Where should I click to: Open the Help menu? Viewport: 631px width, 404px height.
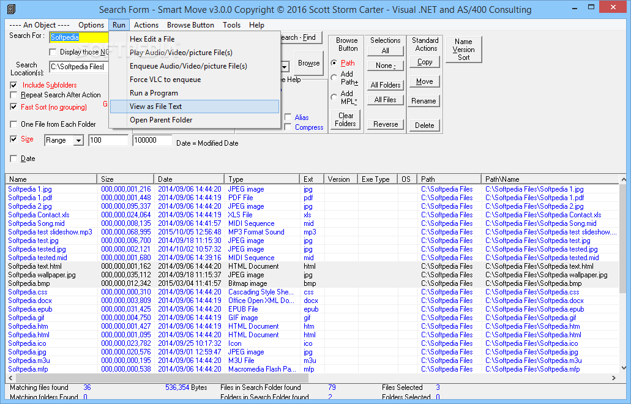256,25
